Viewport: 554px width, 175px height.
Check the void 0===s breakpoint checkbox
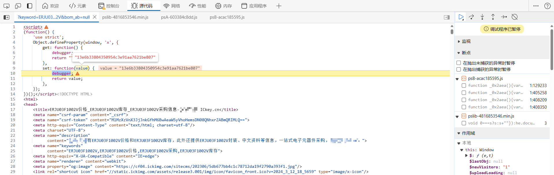coord(464,123)
